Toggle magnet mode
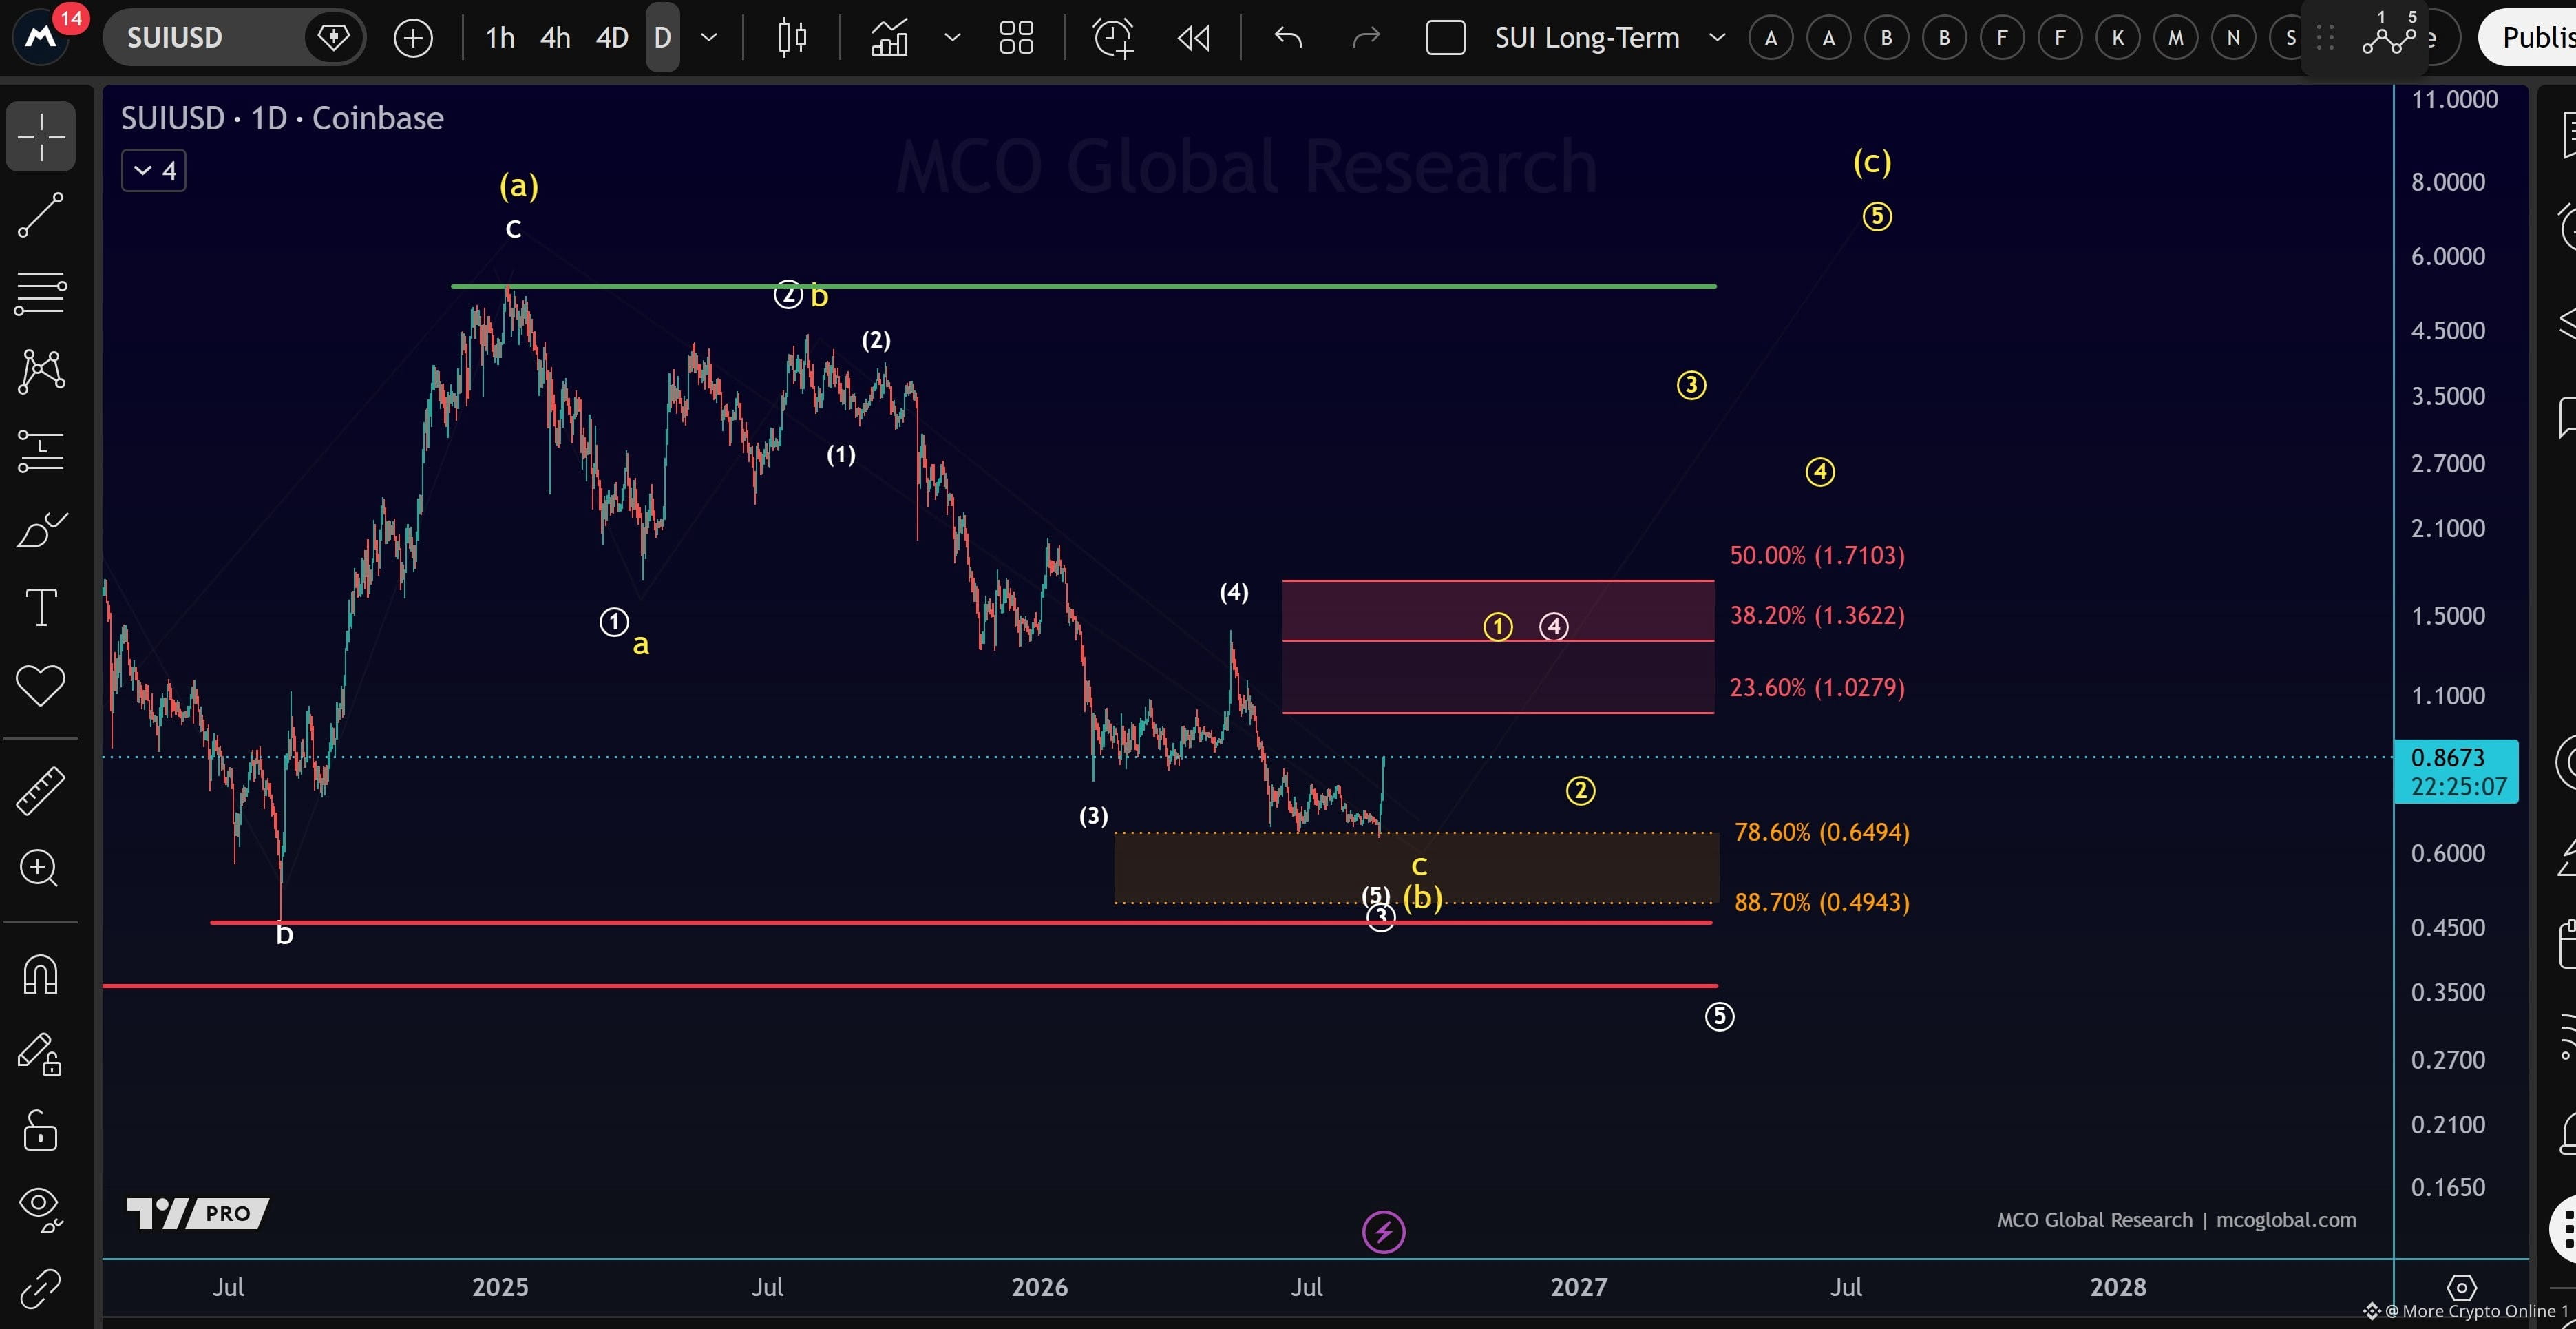The width and height of the screenshot is (2576, 1329). coord(41,974)
